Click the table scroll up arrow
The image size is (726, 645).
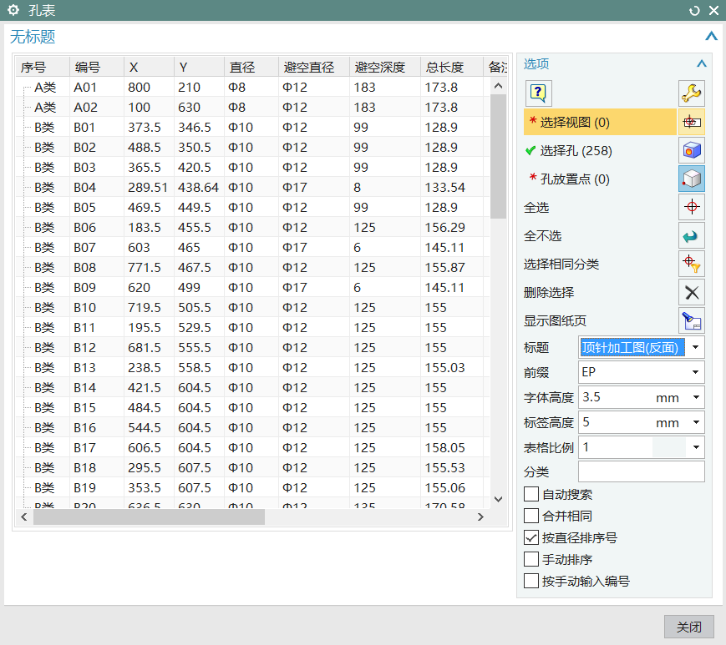[x=498, y=86]
